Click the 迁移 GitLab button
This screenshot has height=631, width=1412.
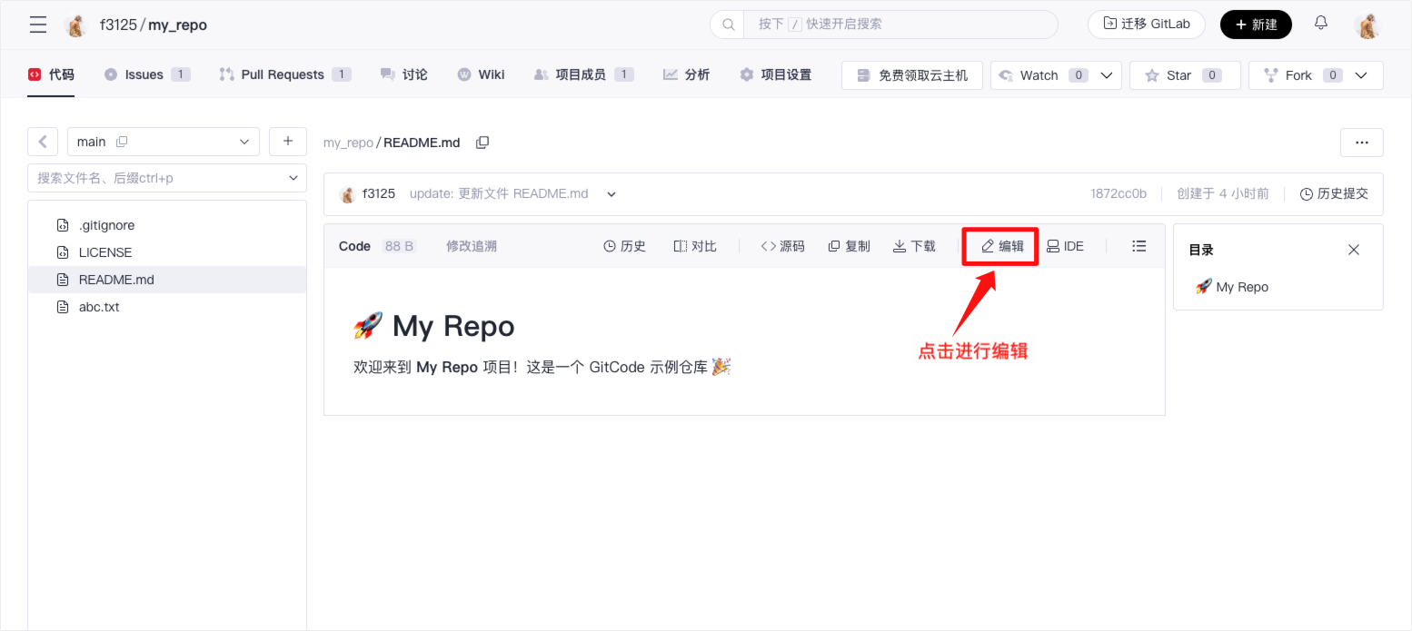1146,25
